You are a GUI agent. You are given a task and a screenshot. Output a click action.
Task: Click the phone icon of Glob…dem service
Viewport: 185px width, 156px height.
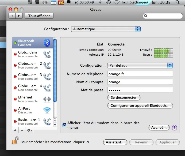point(47,54)
